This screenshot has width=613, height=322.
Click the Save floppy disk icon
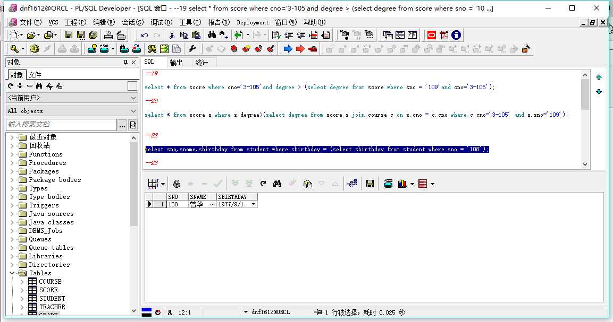coord(69,35)
